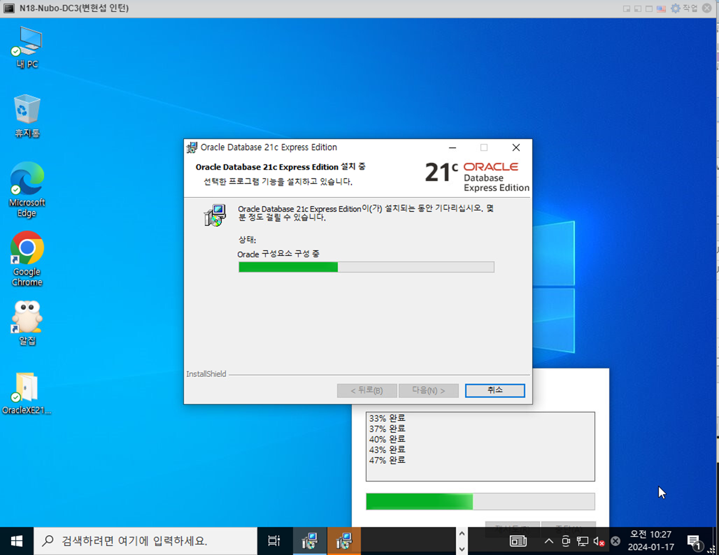Select the OracleXE21 folder on desktop
Viewport: 719px width, 555px height.
point(27,393)
